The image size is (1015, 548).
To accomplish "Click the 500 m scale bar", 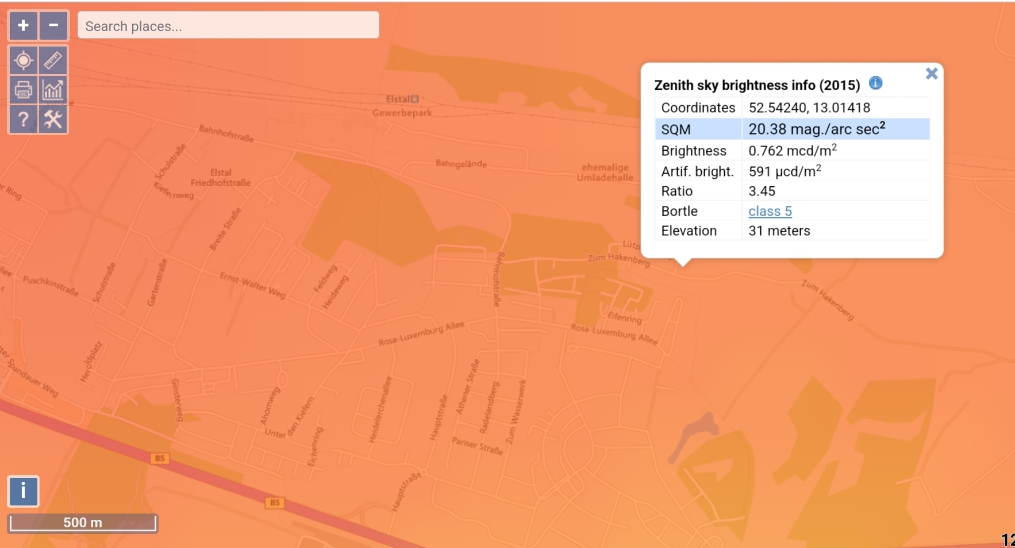I will 83,523.
